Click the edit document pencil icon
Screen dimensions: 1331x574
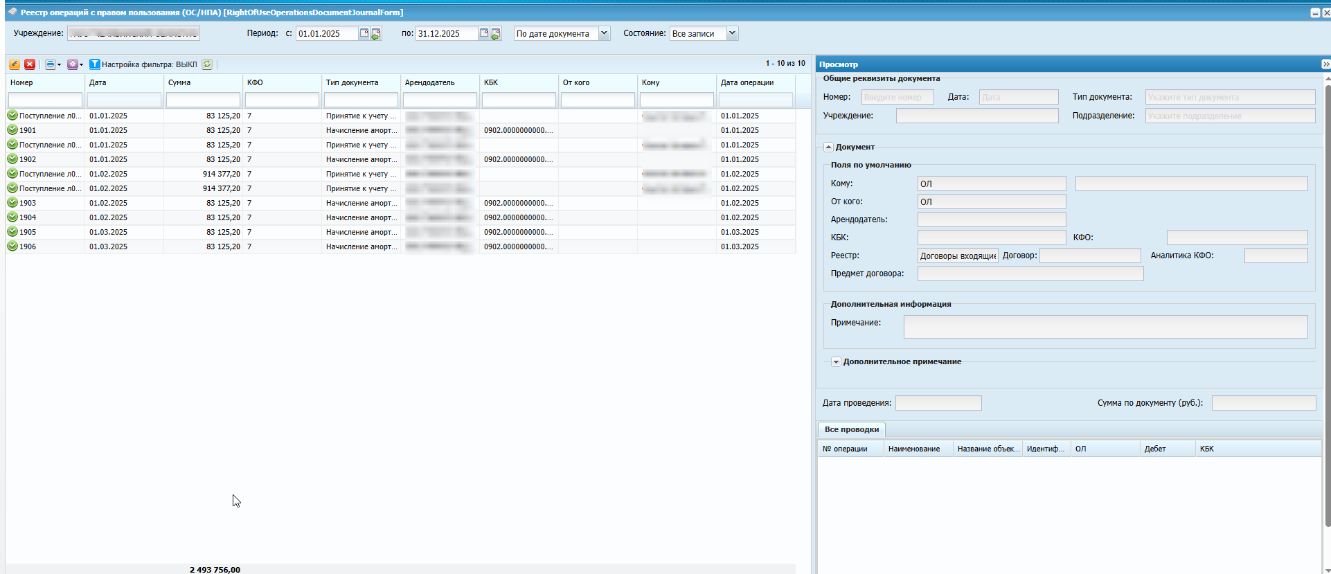15,64
